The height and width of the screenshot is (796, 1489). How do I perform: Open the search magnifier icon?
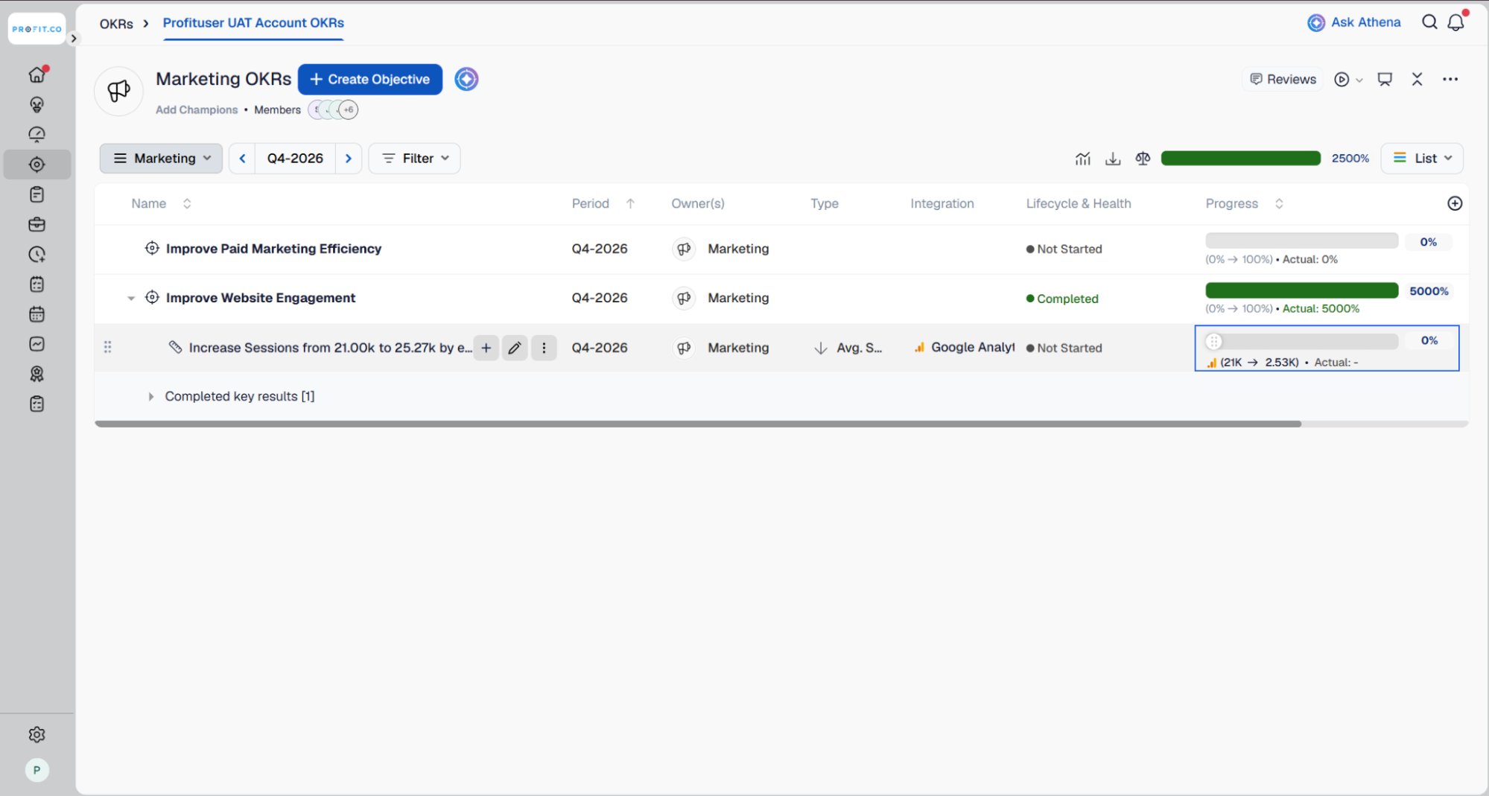[x=1429, y=22]
